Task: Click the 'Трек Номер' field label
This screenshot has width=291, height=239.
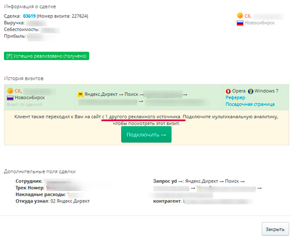Action: (x=30, y=188)
